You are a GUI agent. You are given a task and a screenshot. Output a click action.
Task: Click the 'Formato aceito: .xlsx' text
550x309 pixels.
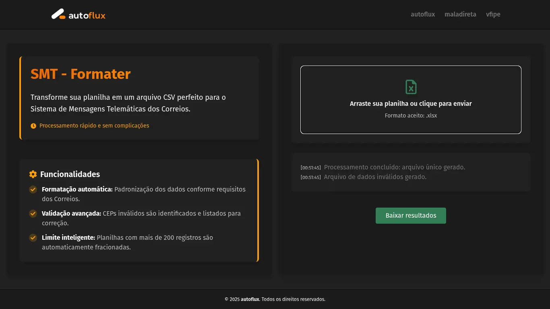pyautogui.click(x=411, y=115)
